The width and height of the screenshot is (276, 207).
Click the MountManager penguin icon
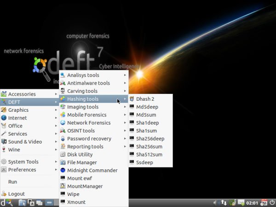coord(63,186)
